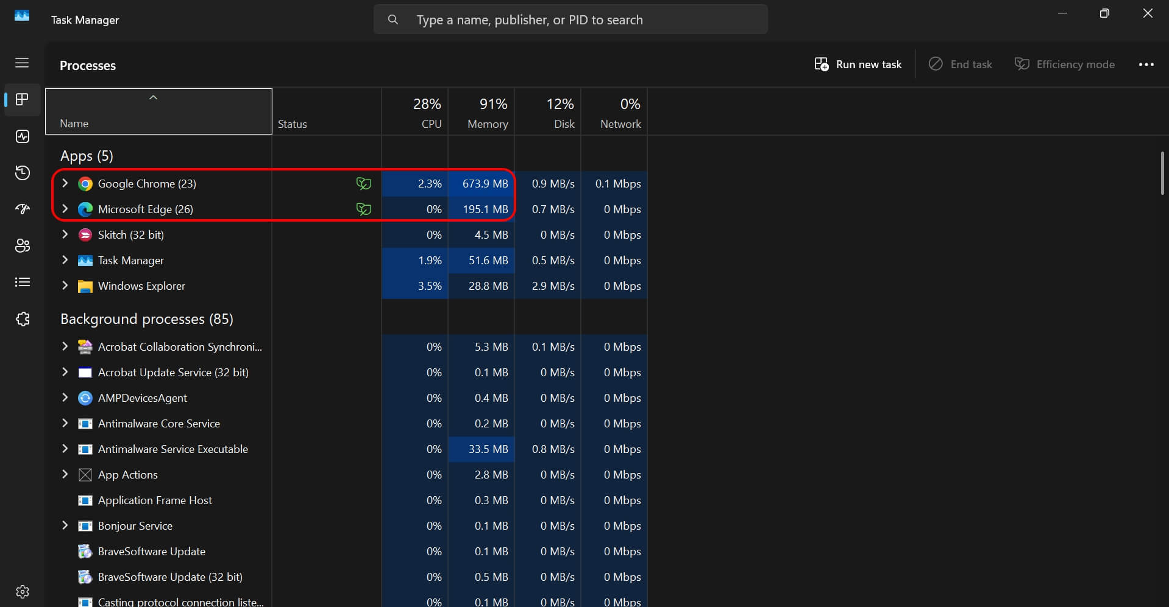The image size is (1169, 607).
Task: Click the Apps (5) group heading
Action: tap(87, 156)
